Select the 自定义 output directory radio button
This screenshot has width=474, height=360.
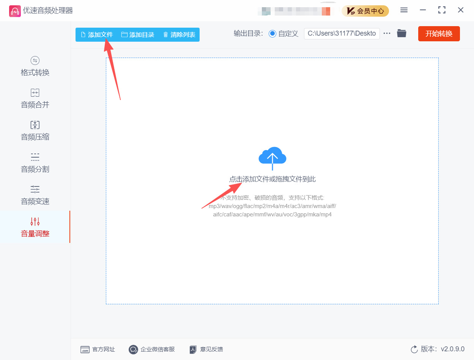point(272,34)
